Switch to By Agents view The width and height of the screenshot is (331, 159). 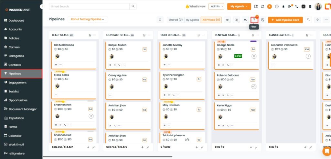[192, 20]
